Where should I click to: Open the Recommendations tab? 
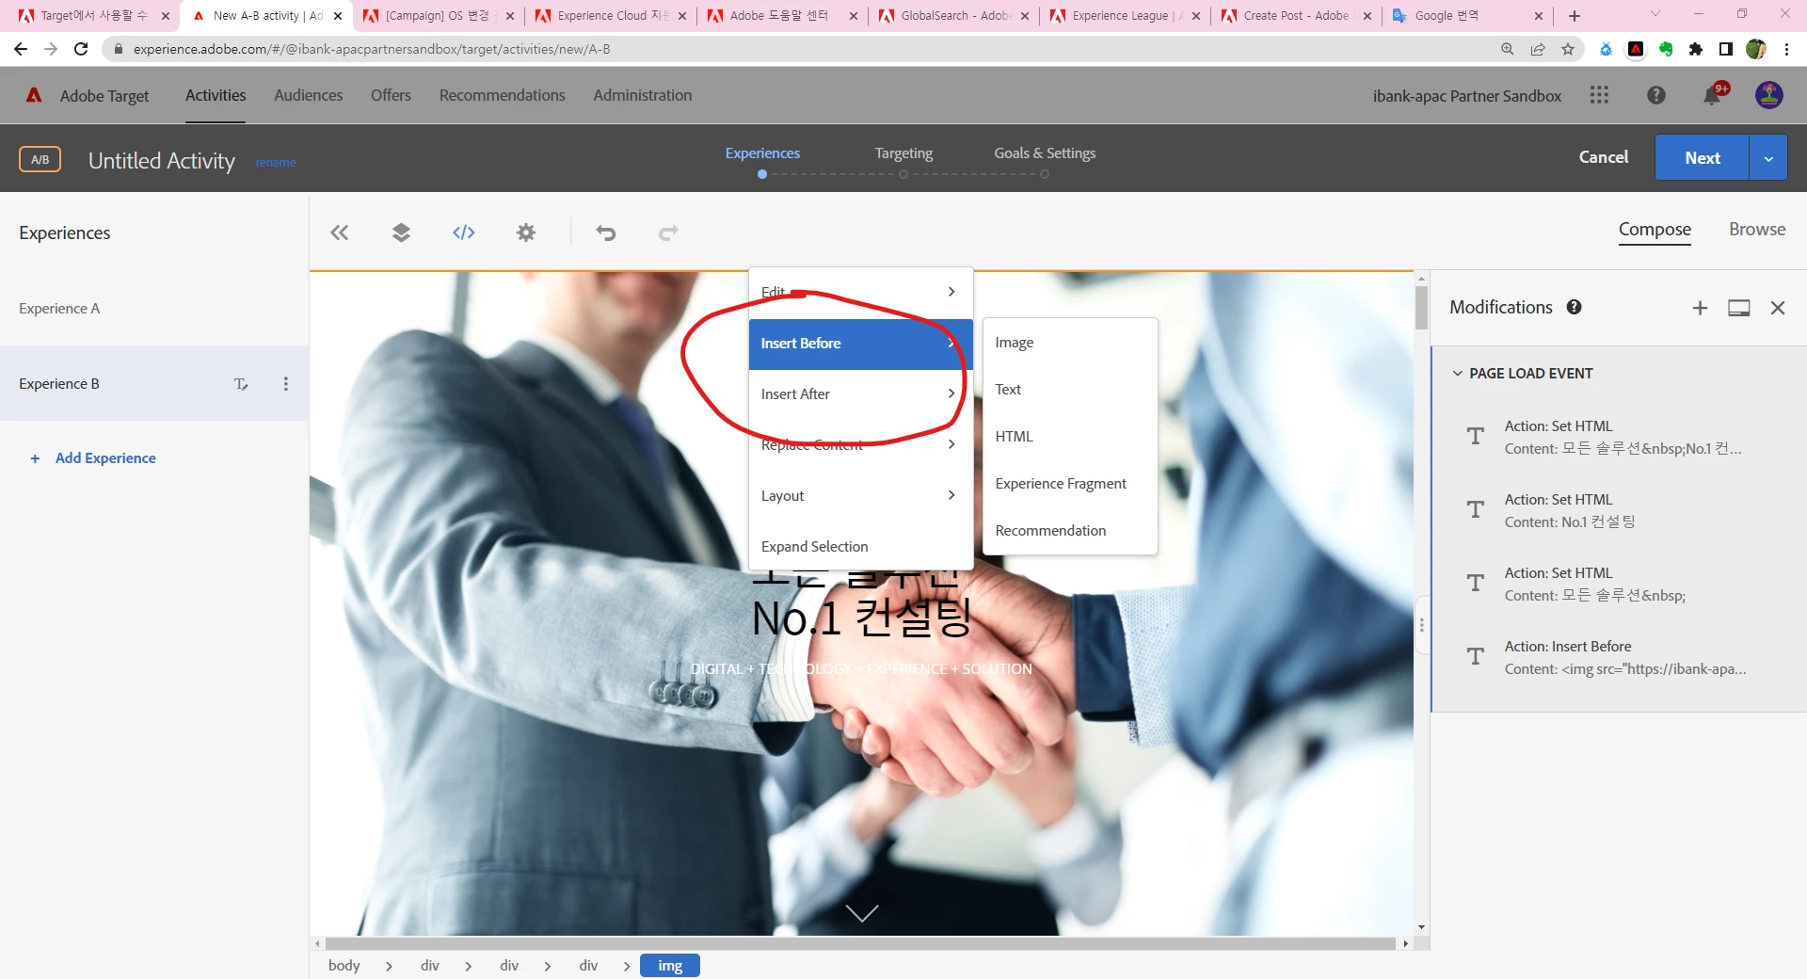pos(503,95)
